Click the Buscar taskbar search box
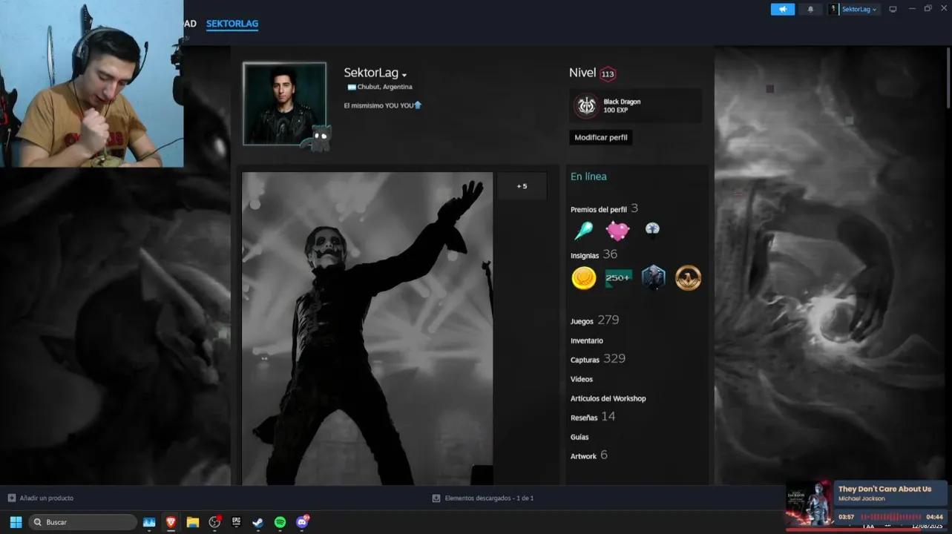Image resolution: width=952 pixels, height=534 pixels. 82,522
